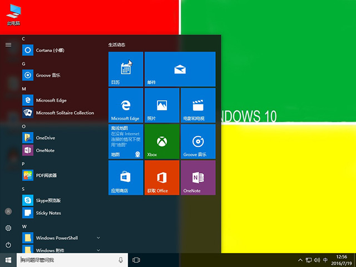Viewport: 356px width, 267px height.
Task: Expand the hamburger menu in Start
Action: (8, 44)
